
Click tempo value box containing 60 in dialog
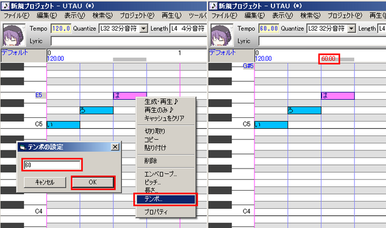(52, 165)
